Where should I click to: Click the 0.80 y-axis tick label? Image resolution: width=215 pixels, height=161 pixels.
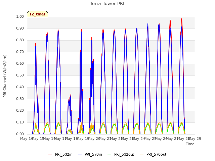coord(20,40)
